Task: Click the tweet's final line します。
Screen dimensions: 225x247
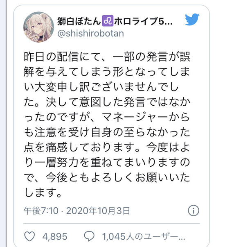Action: coord(43,193)
